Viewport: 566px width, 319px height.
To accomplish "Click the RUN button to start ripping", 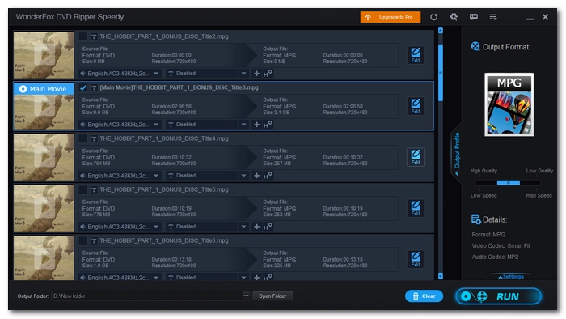I will pyautogui.click(x=498, y=296).
